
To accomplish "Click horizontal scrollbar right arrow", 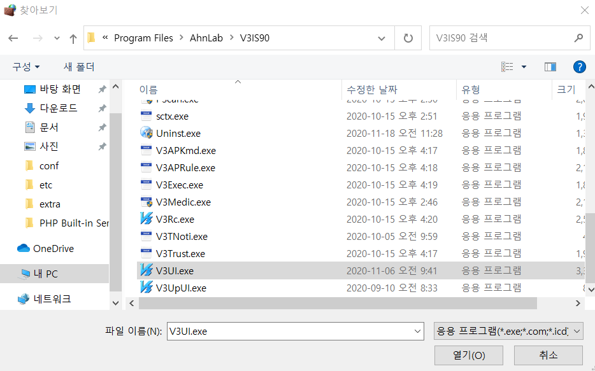I will (578, 303).
